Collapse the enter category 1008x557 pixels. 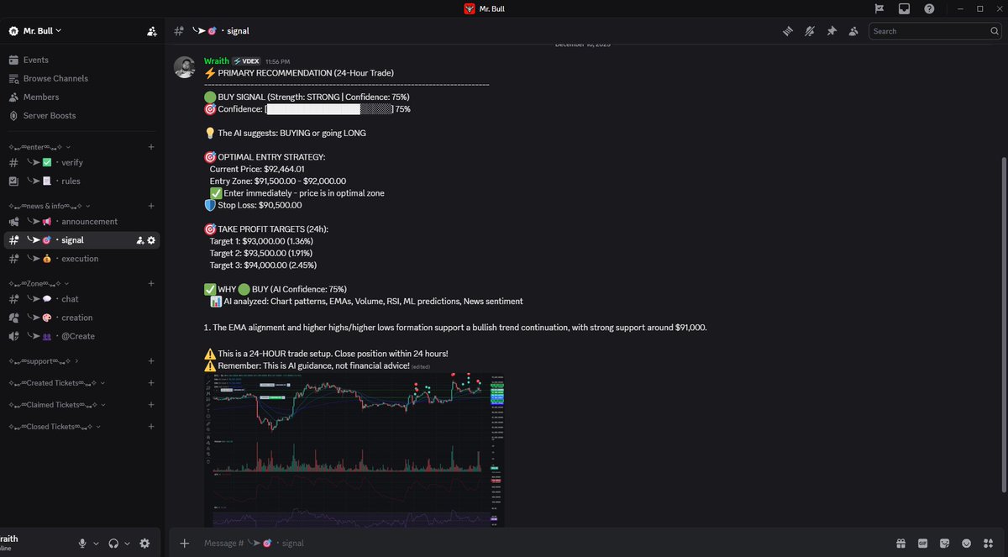click(x=39, y=147)
